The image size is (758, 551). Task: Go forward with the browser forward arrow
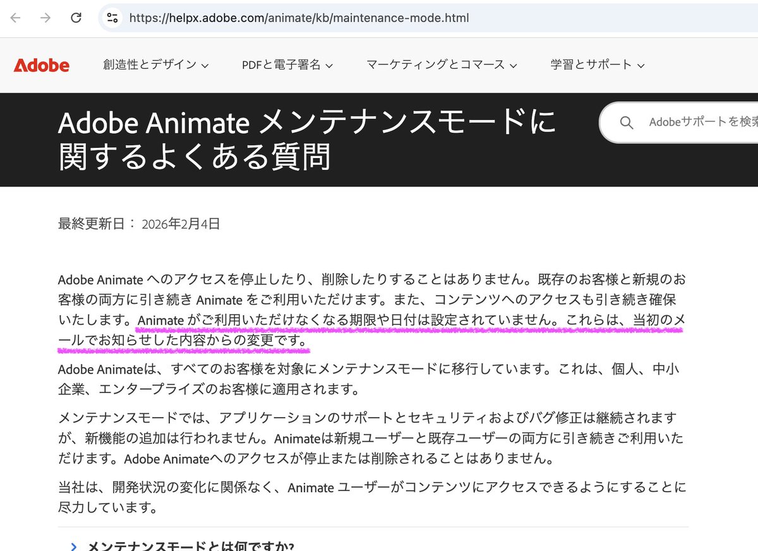pos(45,18)
